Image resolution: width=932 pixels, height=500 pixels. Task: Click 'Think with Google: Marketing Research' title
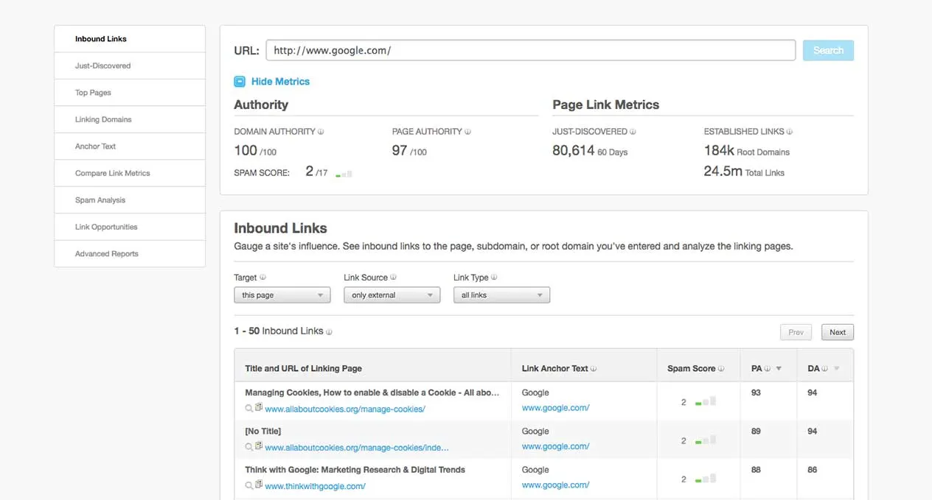[x=355, y=469]
